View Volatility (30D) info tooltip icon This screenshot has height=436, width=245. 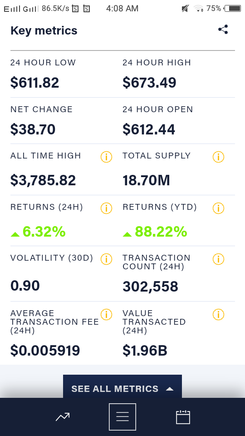(106, 259)
